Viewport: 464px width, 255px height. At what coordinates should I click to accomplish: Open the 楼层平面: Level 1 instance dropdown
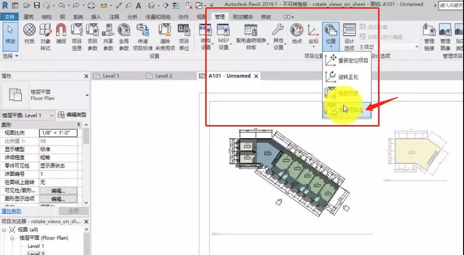(28, 115)
